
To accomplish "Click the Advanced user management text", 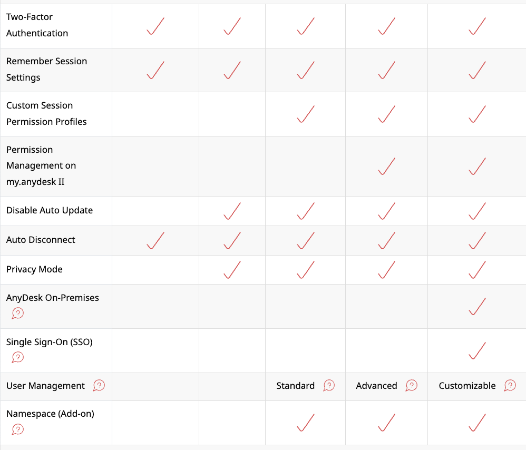I will [376, 386].
